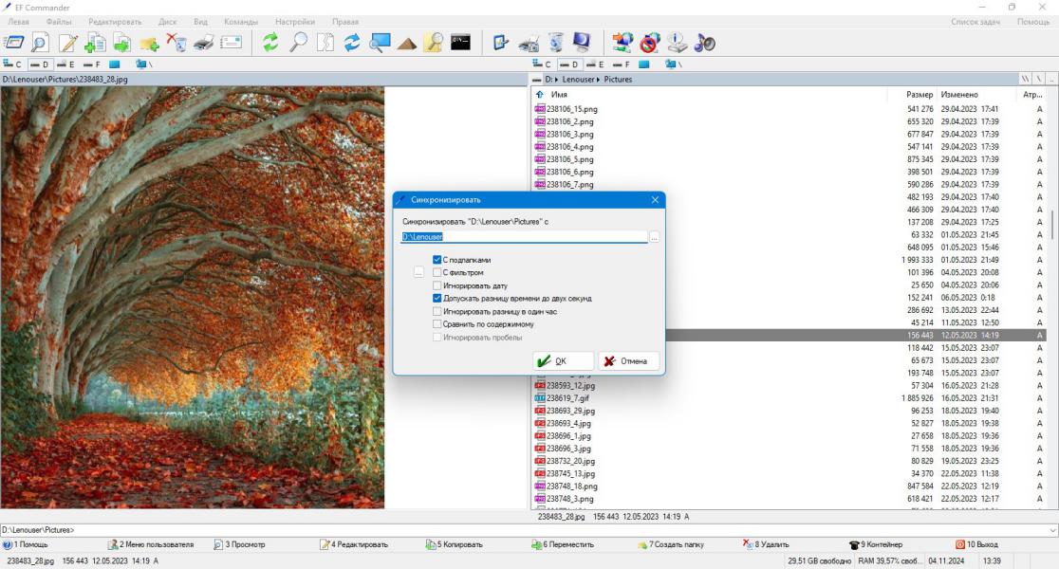Screen dimensions: 1059x569
Task: Open the command prompt console icon
Action: pyautogui.click(x=460, y=43)
